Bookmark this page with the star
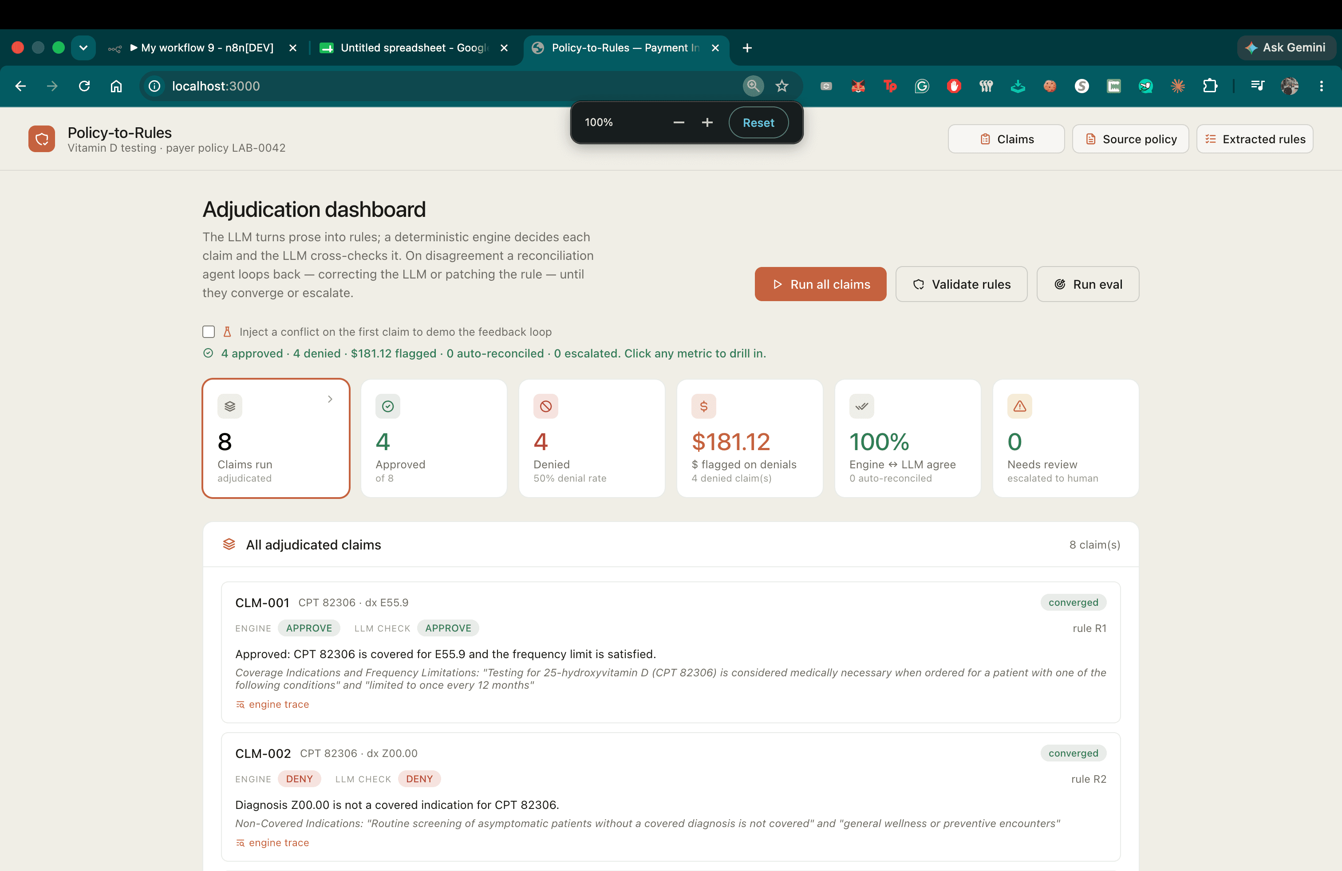Viewport: 1342px width, 871px height. [782, 86]
